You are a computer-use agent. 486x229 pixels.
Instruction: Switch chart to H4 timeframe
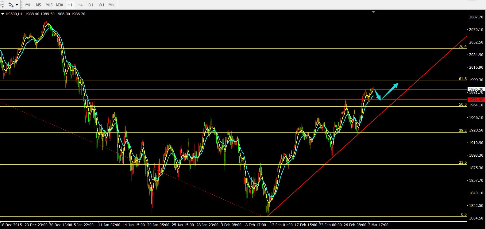point(80,5)
